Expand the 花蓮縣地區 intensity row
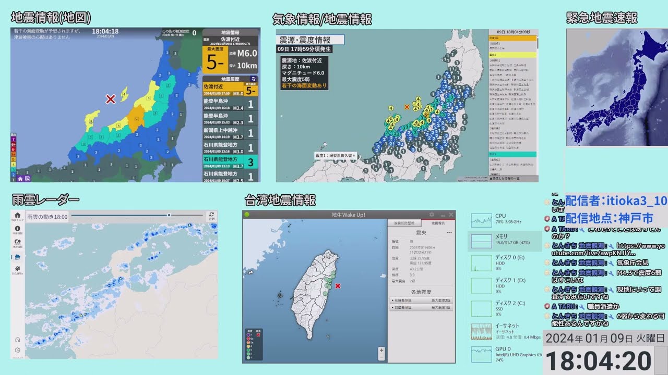The image size is (668, 375). tap(421, 301)
